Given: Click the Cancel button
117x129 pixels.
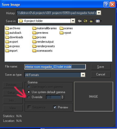Looking at the screenshot, I should pos(101,74).
